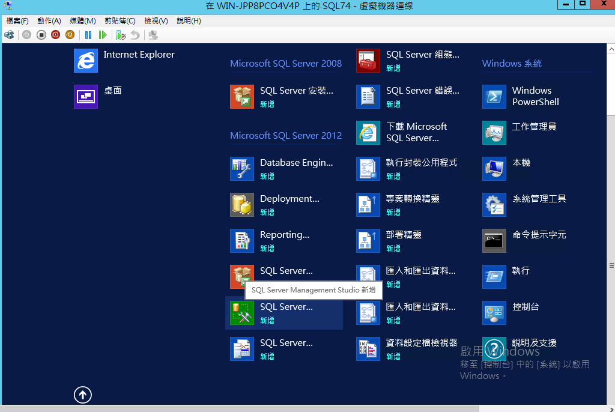Screen dimensions: 615x412
Task: Open 系統管理工具 administrative tools tile
Action: (x=524, y=205)
